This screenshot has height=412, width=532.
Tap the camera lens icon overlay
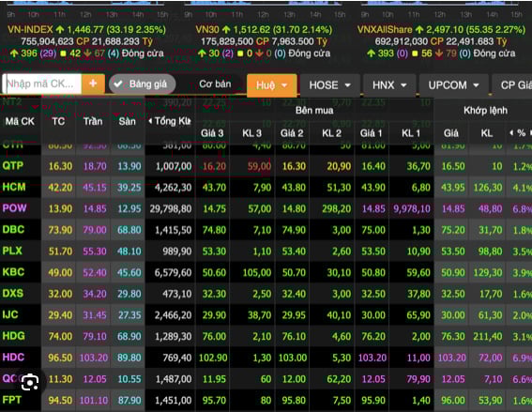click(x=29, y=383)
